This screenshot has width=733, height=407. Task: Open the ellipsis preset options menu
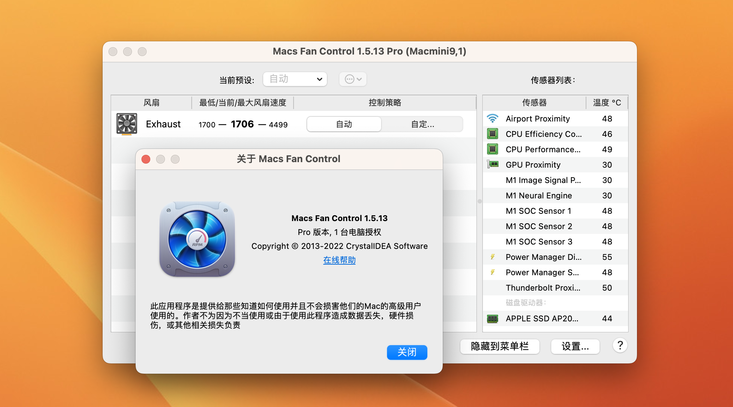(353, 79)
